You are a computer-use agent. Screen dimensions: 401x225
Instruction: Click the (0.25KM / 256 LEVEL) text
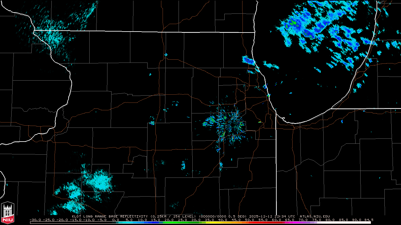tap(173, 216)
